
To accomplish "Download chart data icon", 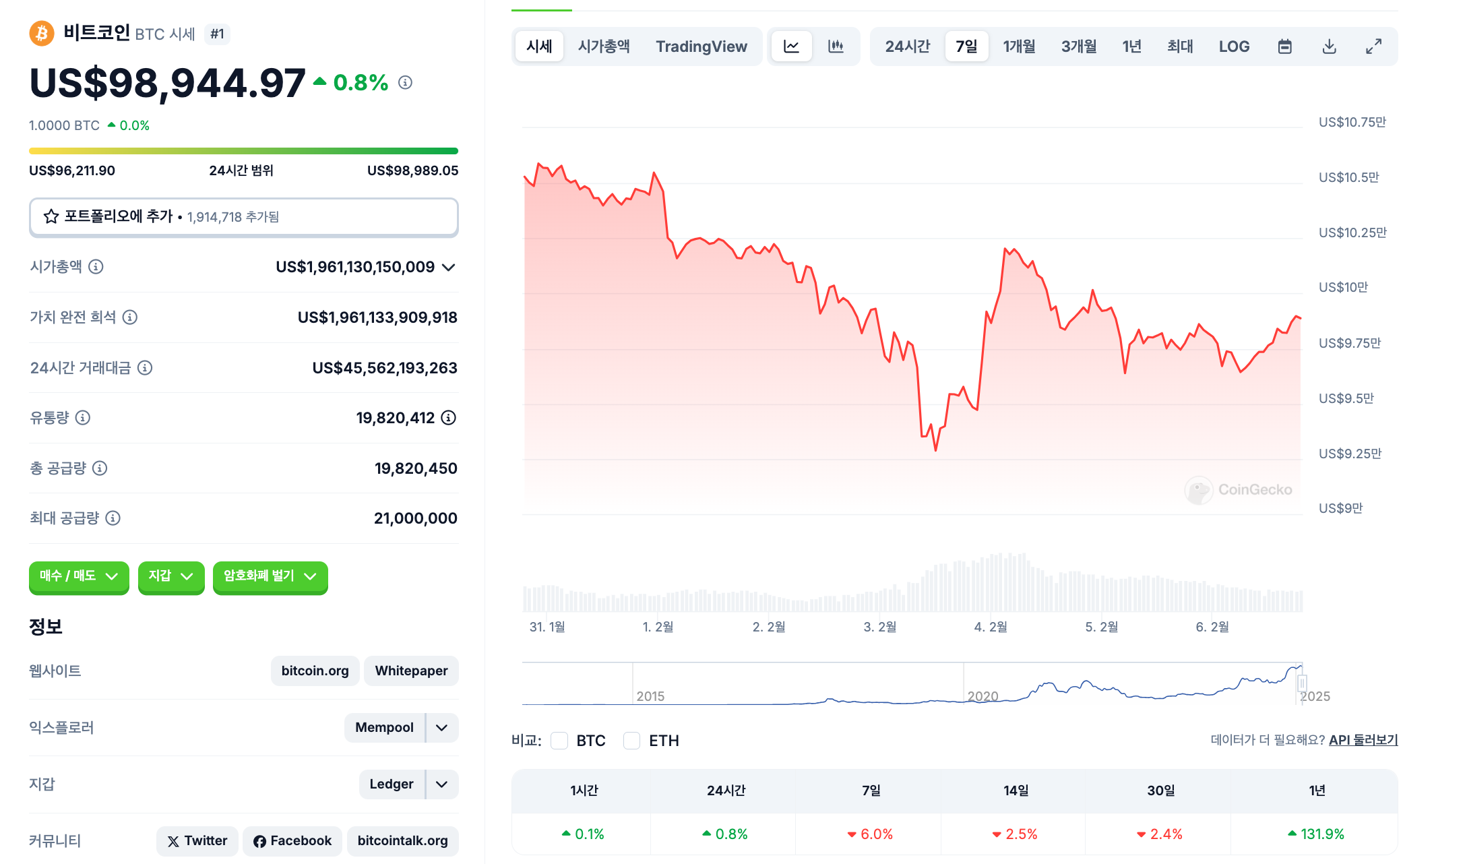I will (x=1330, y=47).
